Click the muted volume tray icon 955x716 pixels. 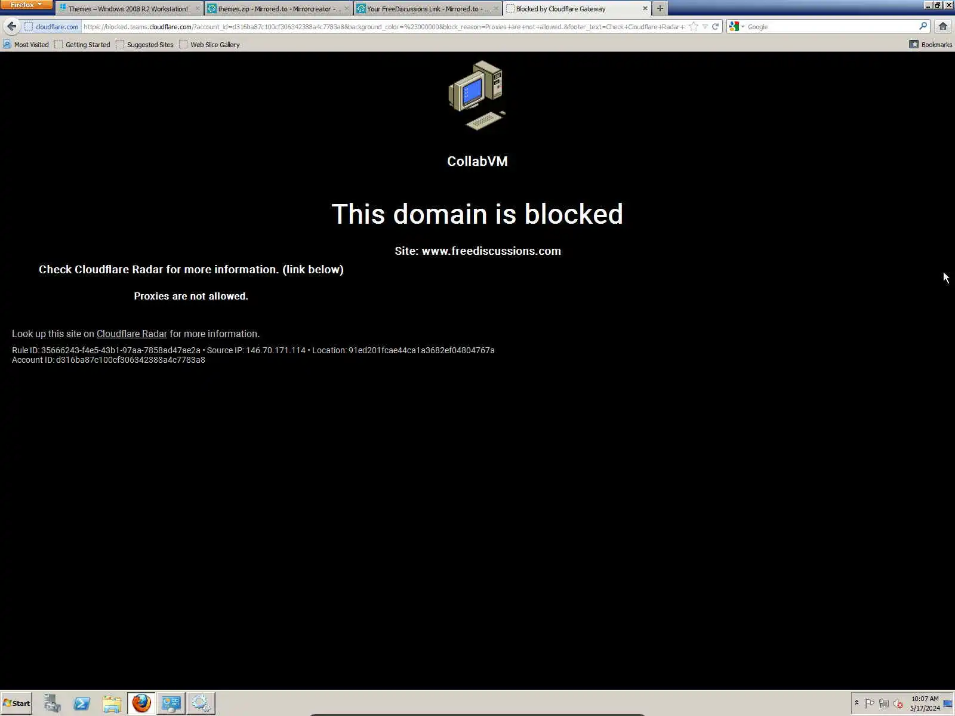898,703
